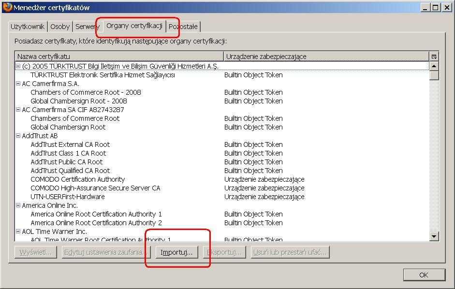Screen dimensions: 455x289
Task: Collapse the America Online Inc. group
Action: pos(18,205)
